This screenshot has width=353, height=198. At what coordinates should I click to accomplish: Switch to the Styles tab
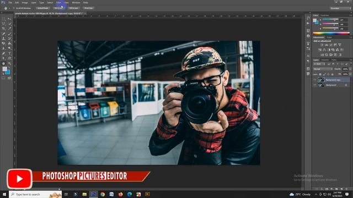tap(329, 37)
